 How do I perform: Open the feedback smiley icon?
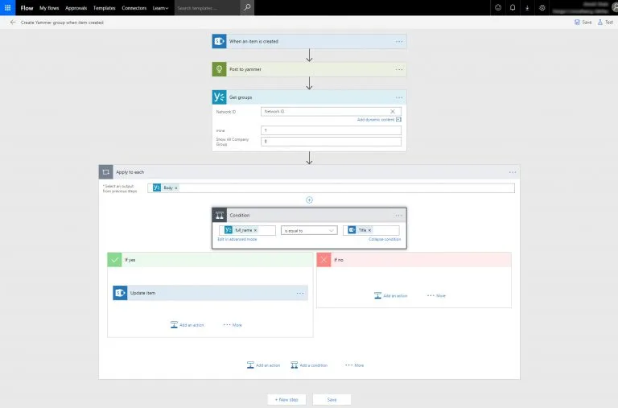tap(498, 7)
